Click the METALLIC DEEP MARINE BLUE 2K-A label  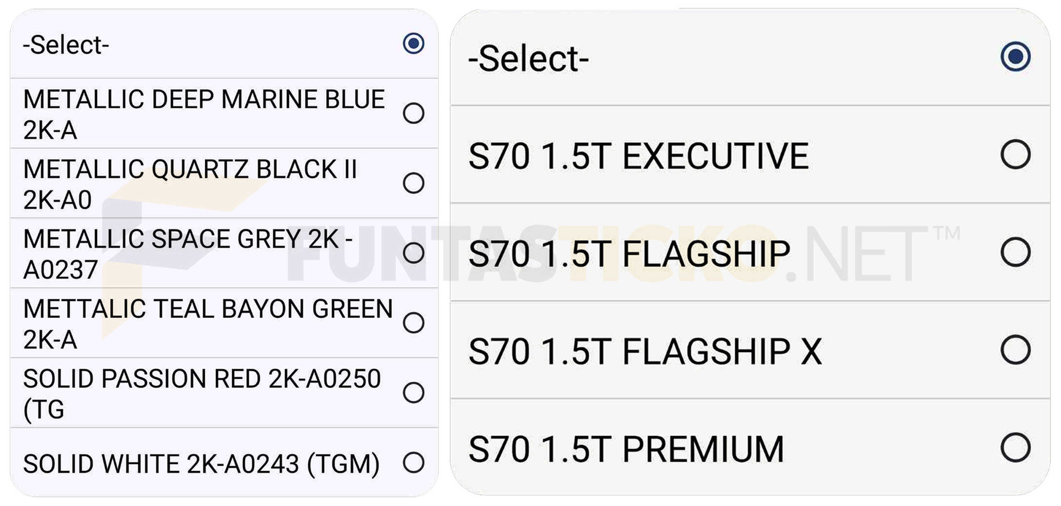pos(204,114)
